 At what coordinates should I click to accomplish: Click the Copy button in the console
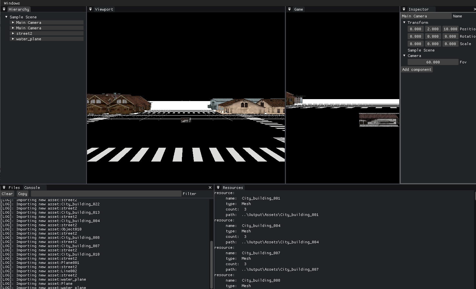pos(23,194)
